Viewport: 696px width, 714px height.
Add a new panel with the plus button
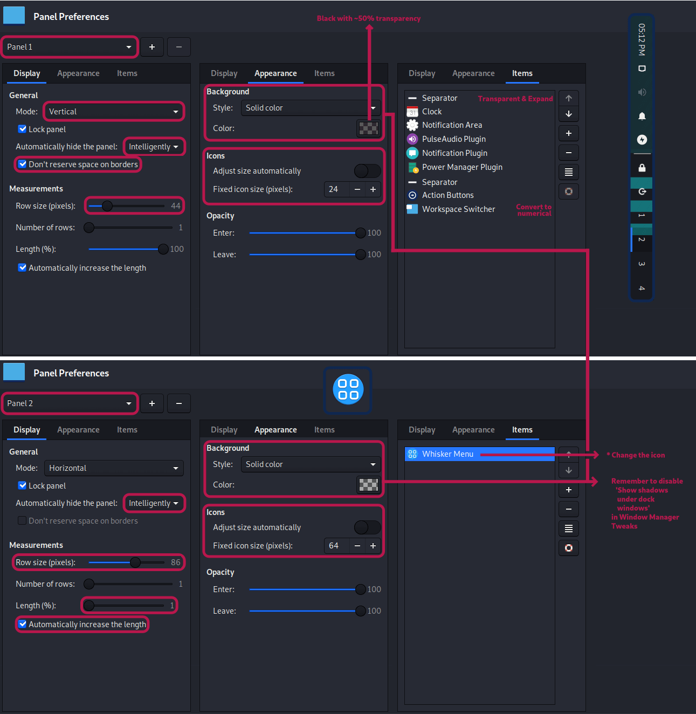(x=151, y=47)
